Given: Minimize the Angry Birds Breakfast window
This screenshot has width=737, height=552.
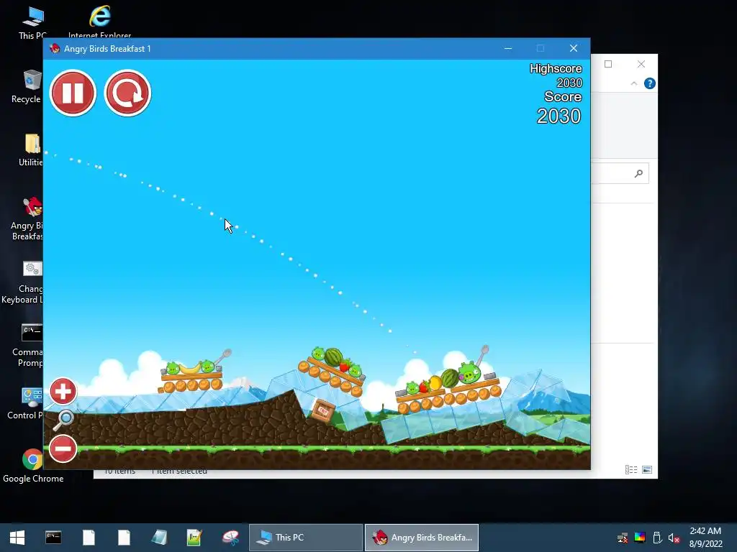Looking at the screenshot, I should click(508, 48).
